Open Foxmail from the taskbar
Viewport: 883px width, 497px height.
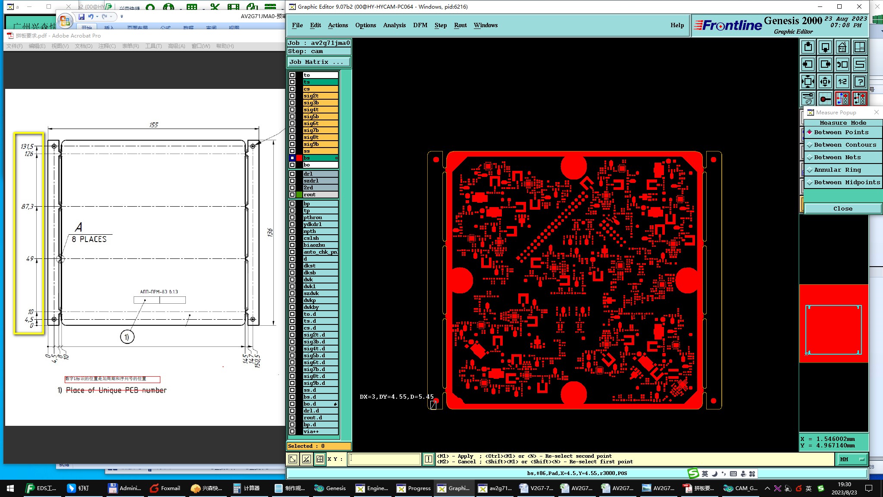165,488
